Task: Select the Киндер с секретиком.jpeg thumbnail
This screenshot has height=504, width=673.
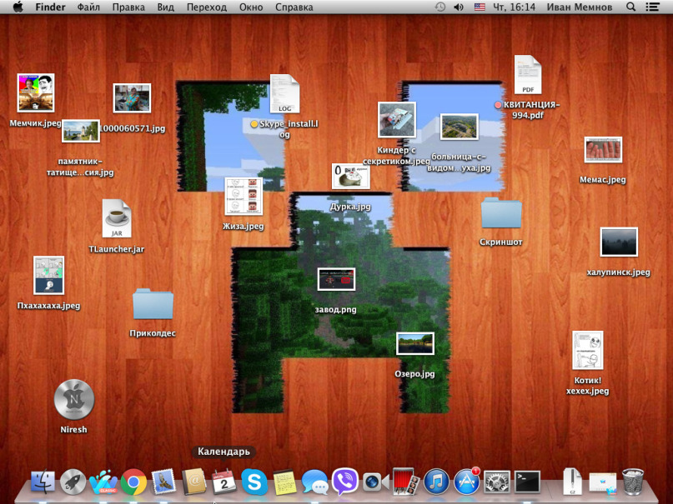Action: tap(397, 120)
